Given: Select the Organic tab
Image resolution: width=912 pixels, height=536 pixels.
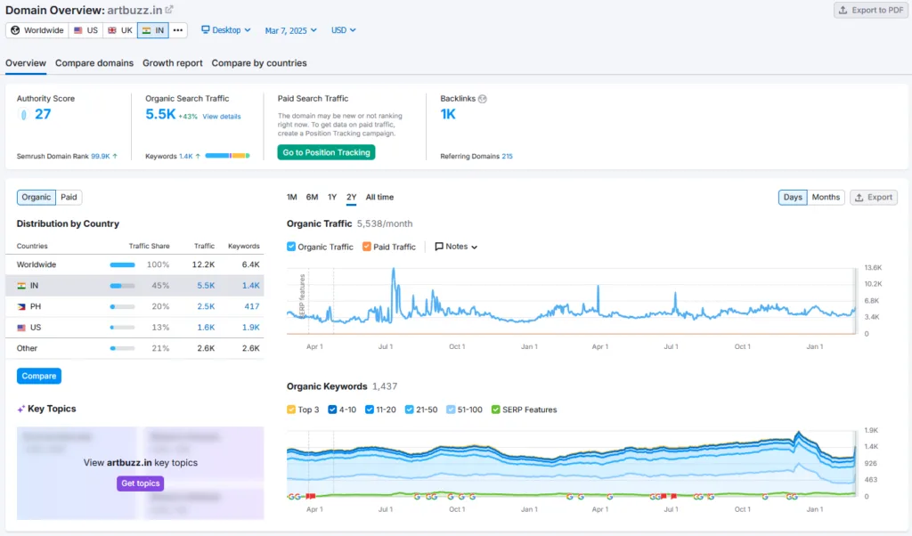Looking at the screenshot, I should click(36, 197).
